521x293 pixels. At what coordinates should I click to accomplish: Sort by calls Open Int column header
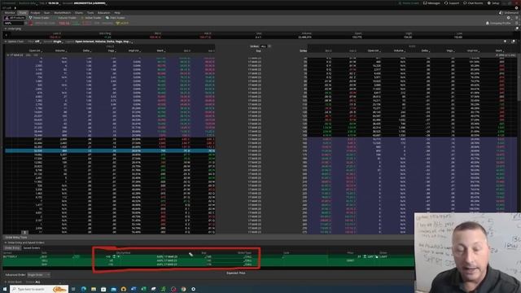pos(36,50)
